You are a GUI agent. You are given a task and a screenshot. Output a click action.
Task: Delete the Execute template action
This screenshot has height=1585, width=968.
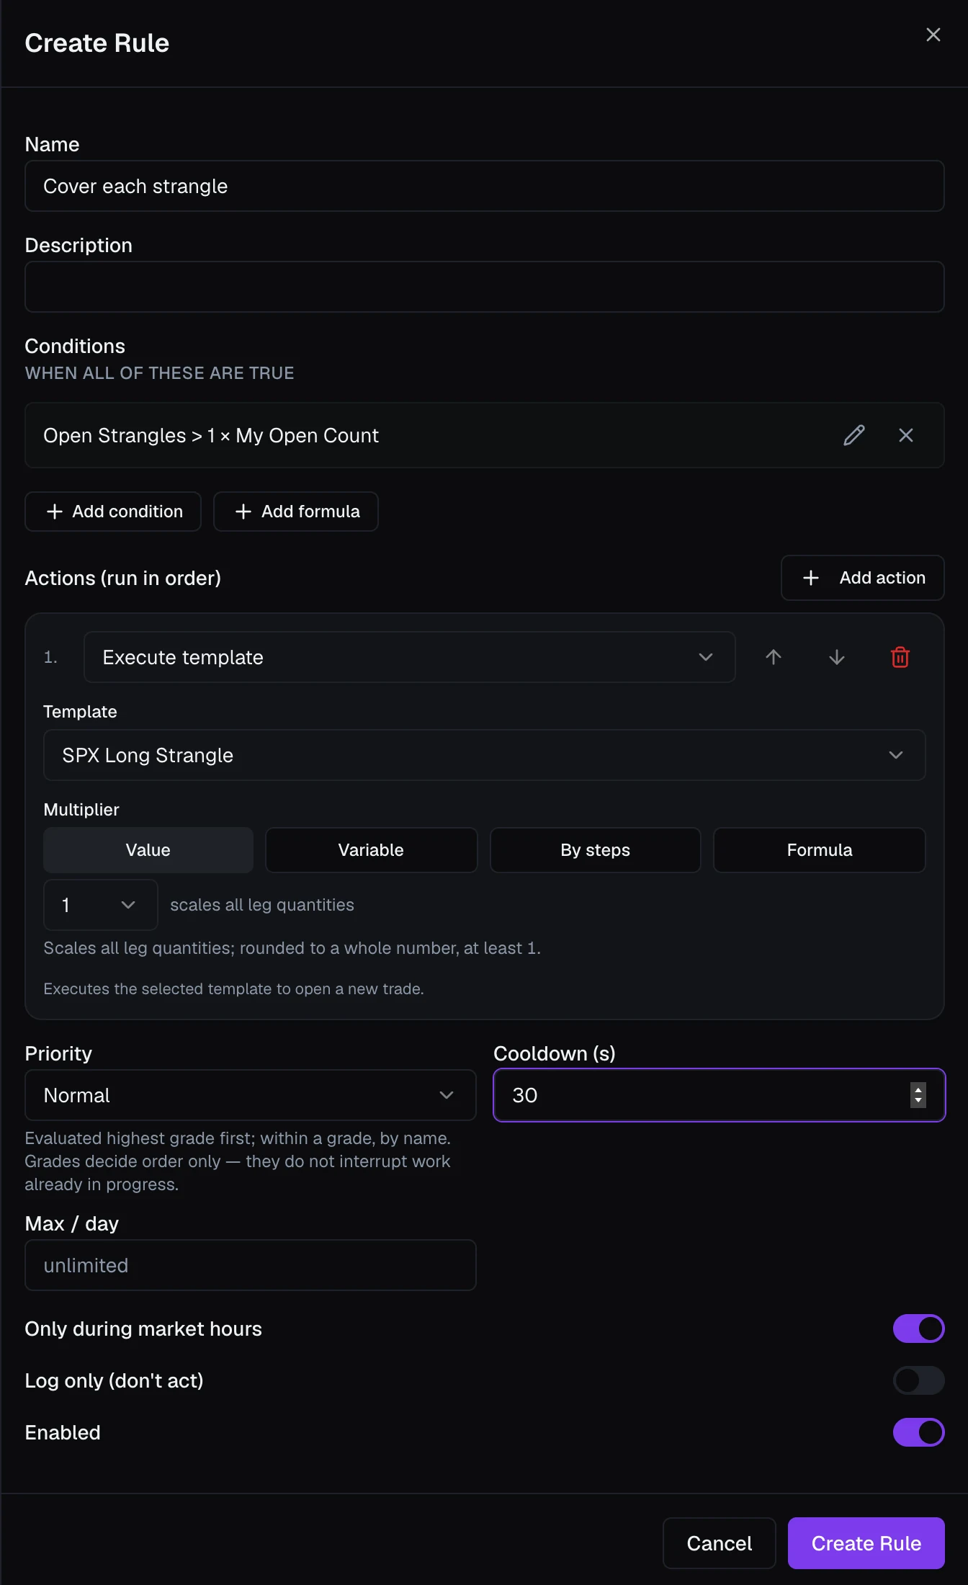[x=900, y=657]
